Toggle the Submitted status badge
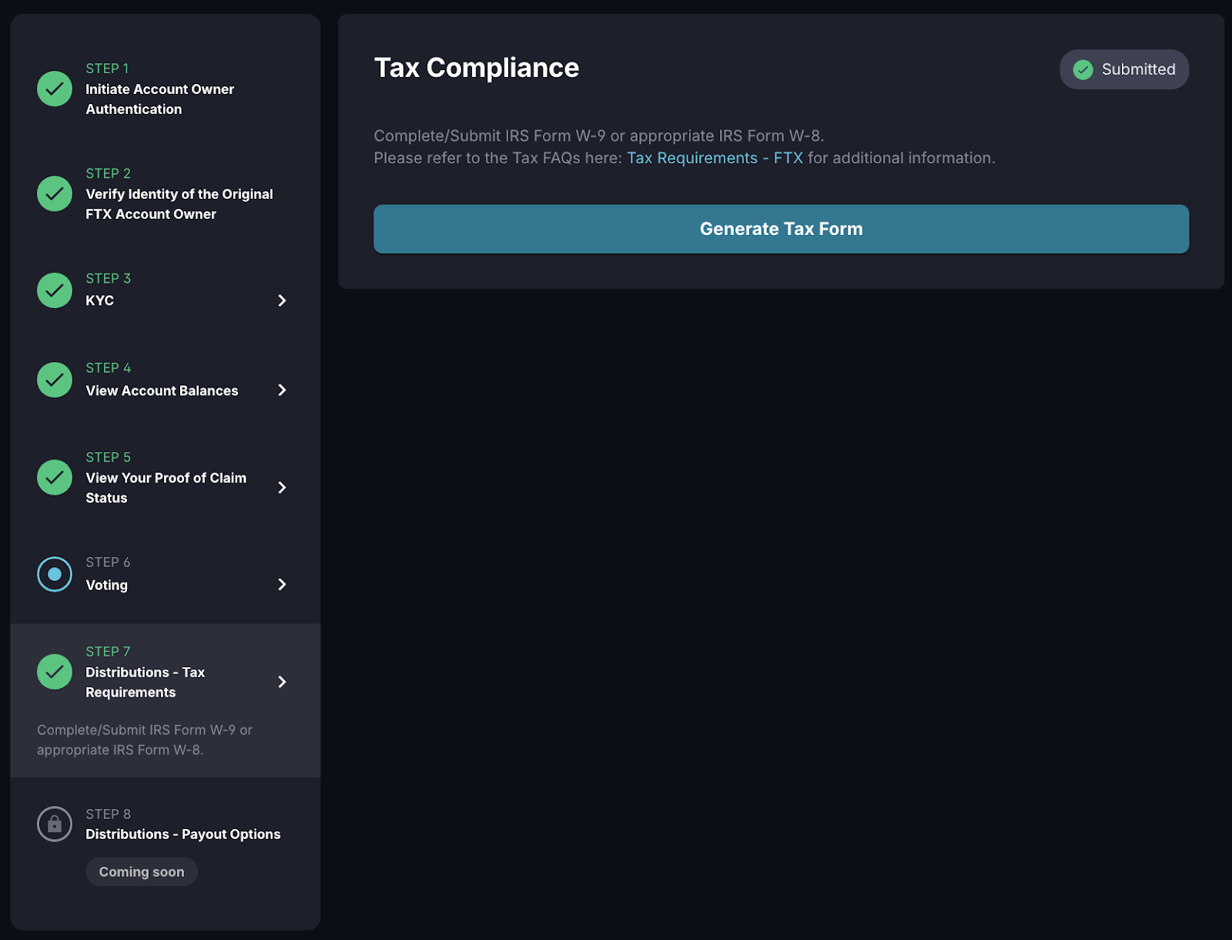 (1124, 69)
